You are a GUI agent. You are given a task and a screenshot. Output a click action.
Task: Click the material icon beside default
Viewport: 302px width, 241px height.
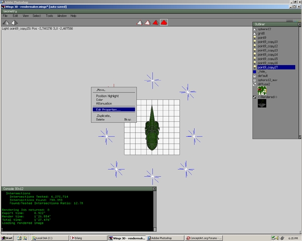pos(255,76)
